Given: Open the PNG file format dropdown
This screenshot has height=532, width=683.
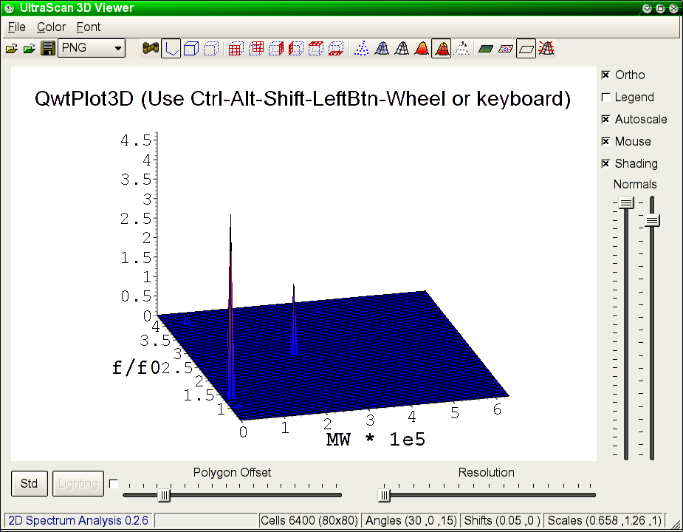Looking at the screenshot, I should click(92, 48).
